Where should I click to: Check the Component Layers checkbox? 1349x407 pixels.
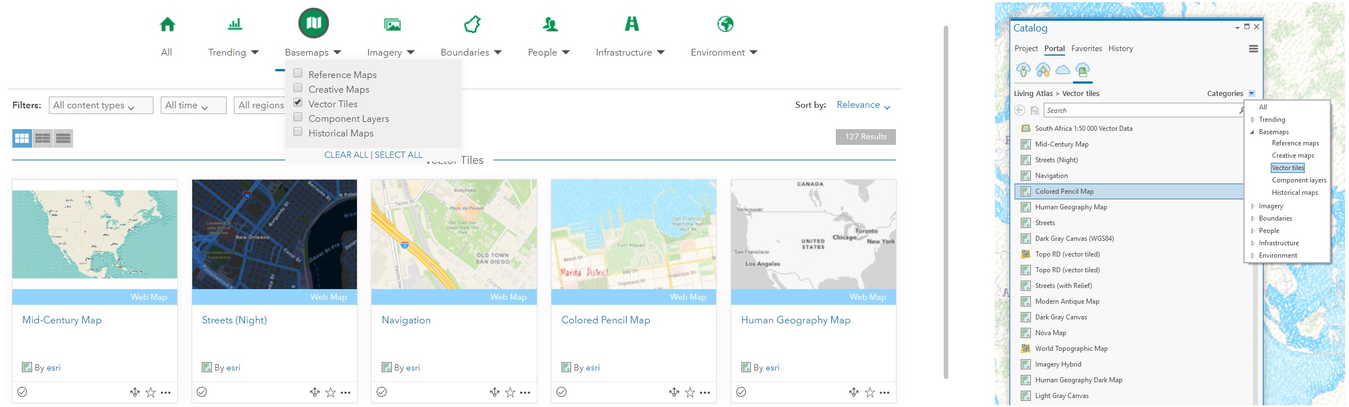(x=298, y=117)
